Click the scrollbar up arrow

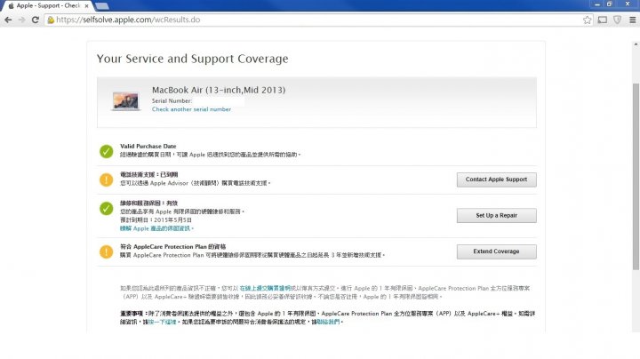pos(636,44)
